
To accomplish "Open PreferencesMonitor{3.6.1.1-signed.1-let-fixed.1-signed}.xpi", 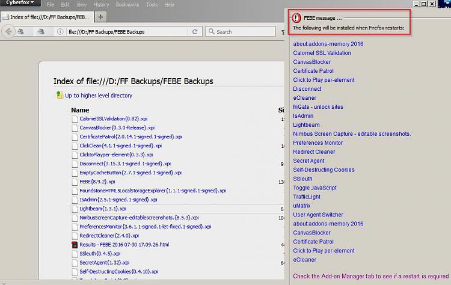I will pos(146,227).
